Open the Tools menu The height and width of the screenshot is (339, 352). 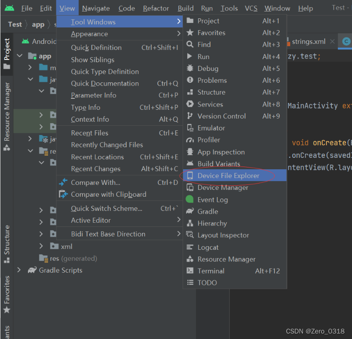[x=229, y=8]
